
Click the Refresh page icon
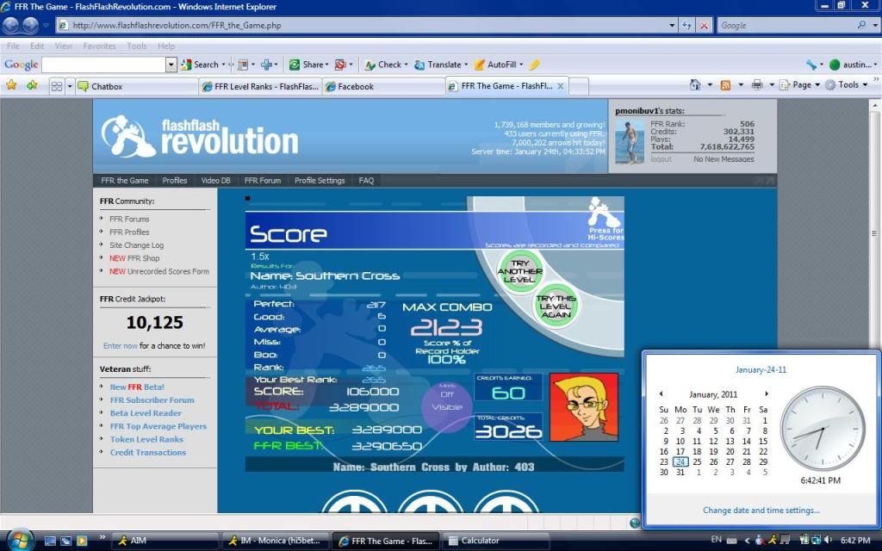tap(686, 26)
